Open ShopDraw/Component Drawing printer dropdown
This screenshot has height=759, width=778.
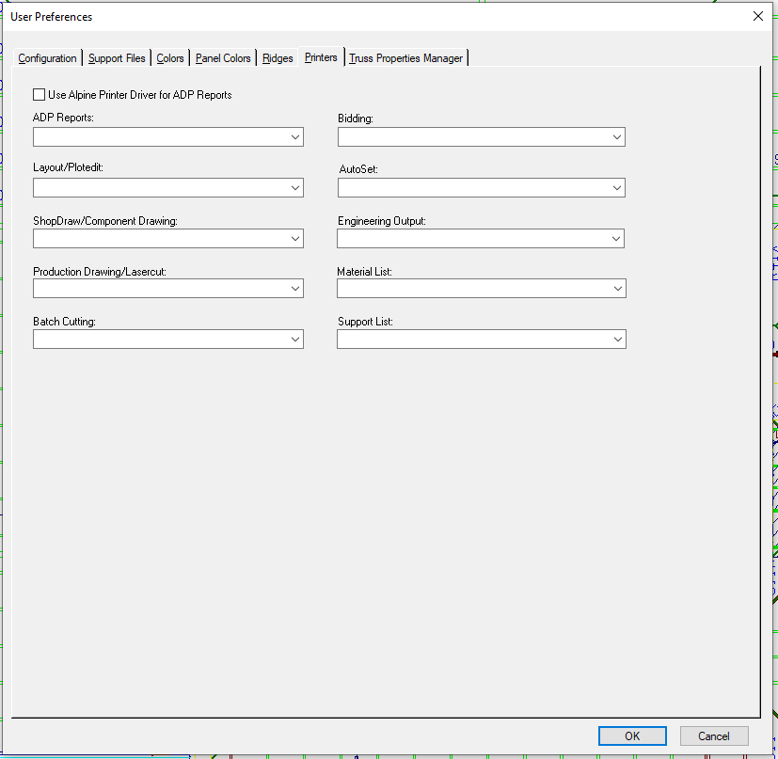click(168, 239)
